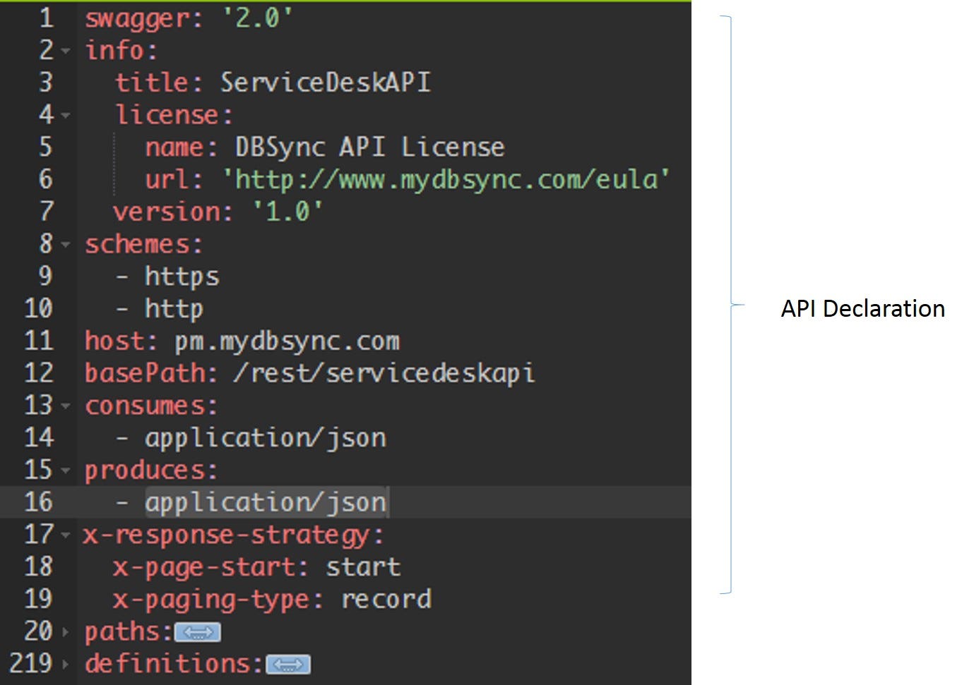The image size is (962, 685).
Task: Unfold collapsed definitions marker icon
Action: click(x=287, y=665)
